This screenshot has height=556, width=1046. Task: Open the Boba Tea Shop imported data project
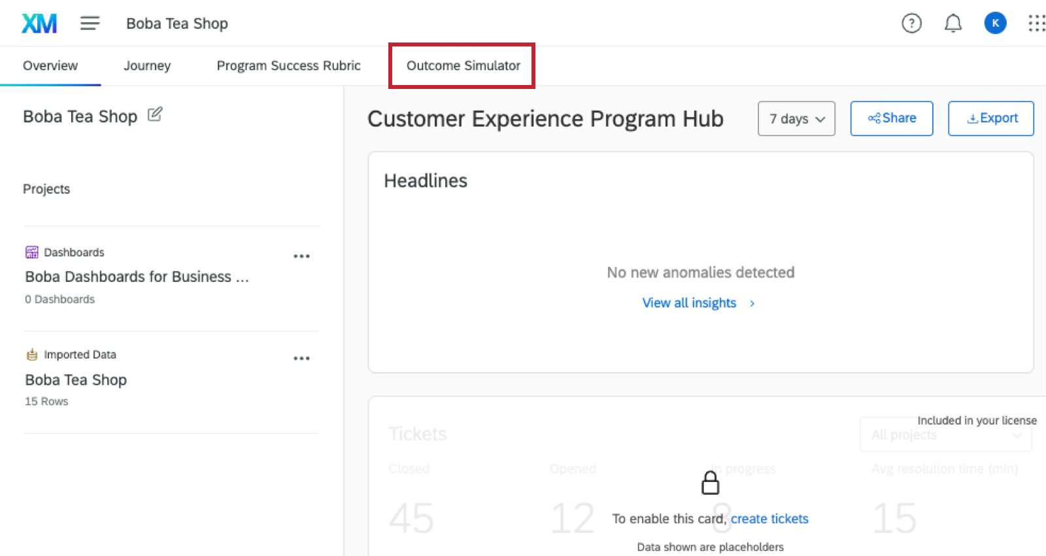(x=76, y=379)
